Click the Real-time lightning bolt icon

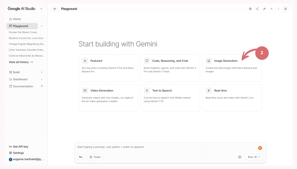(209, 90)
